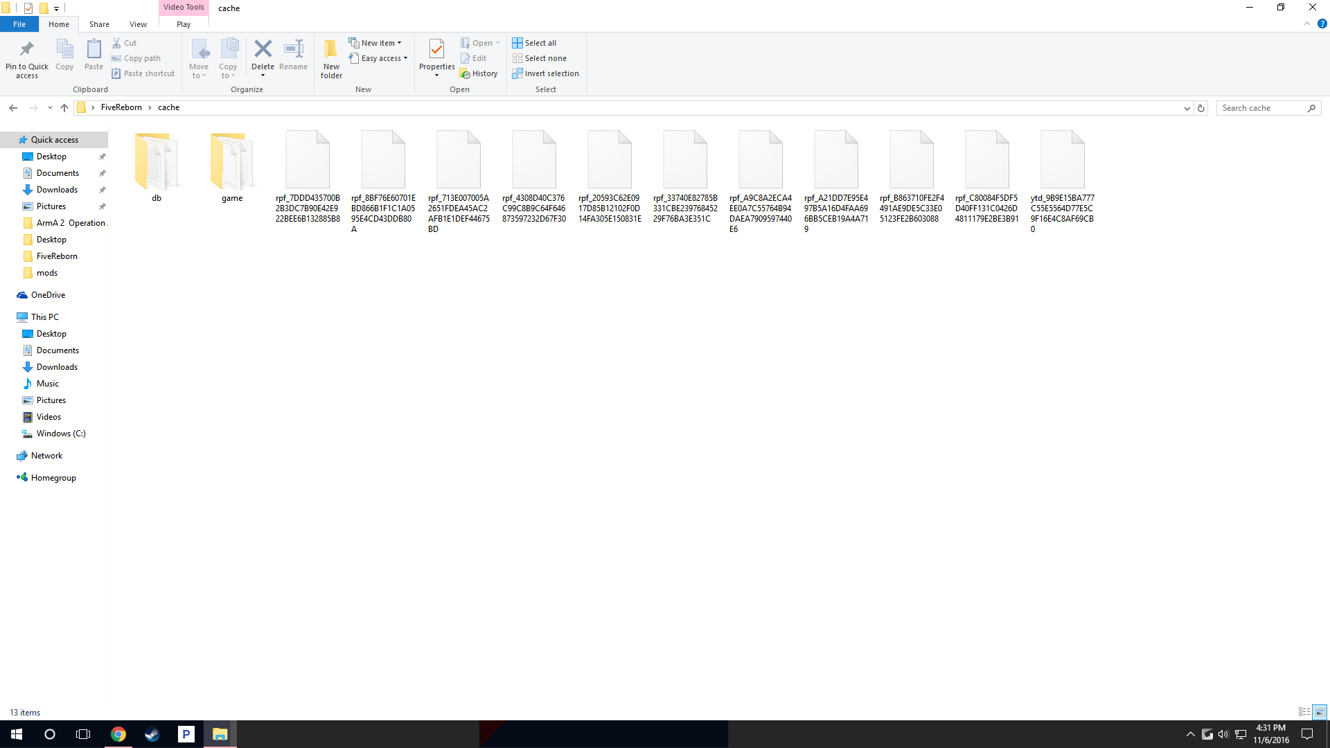Screen dimensions: 1330x748
Task: Switch to large icons view toggle
Action: pos(1320,712)
